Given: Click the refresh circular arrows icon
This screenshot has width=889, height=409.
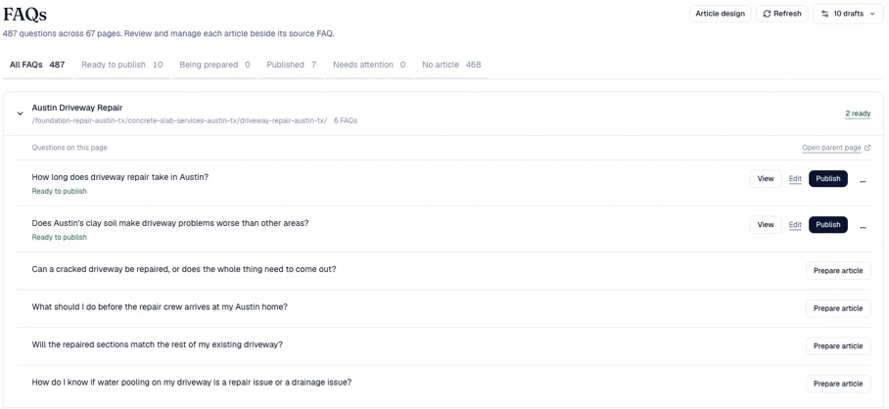Looking at the screenshot, I should tap(767, 14).
